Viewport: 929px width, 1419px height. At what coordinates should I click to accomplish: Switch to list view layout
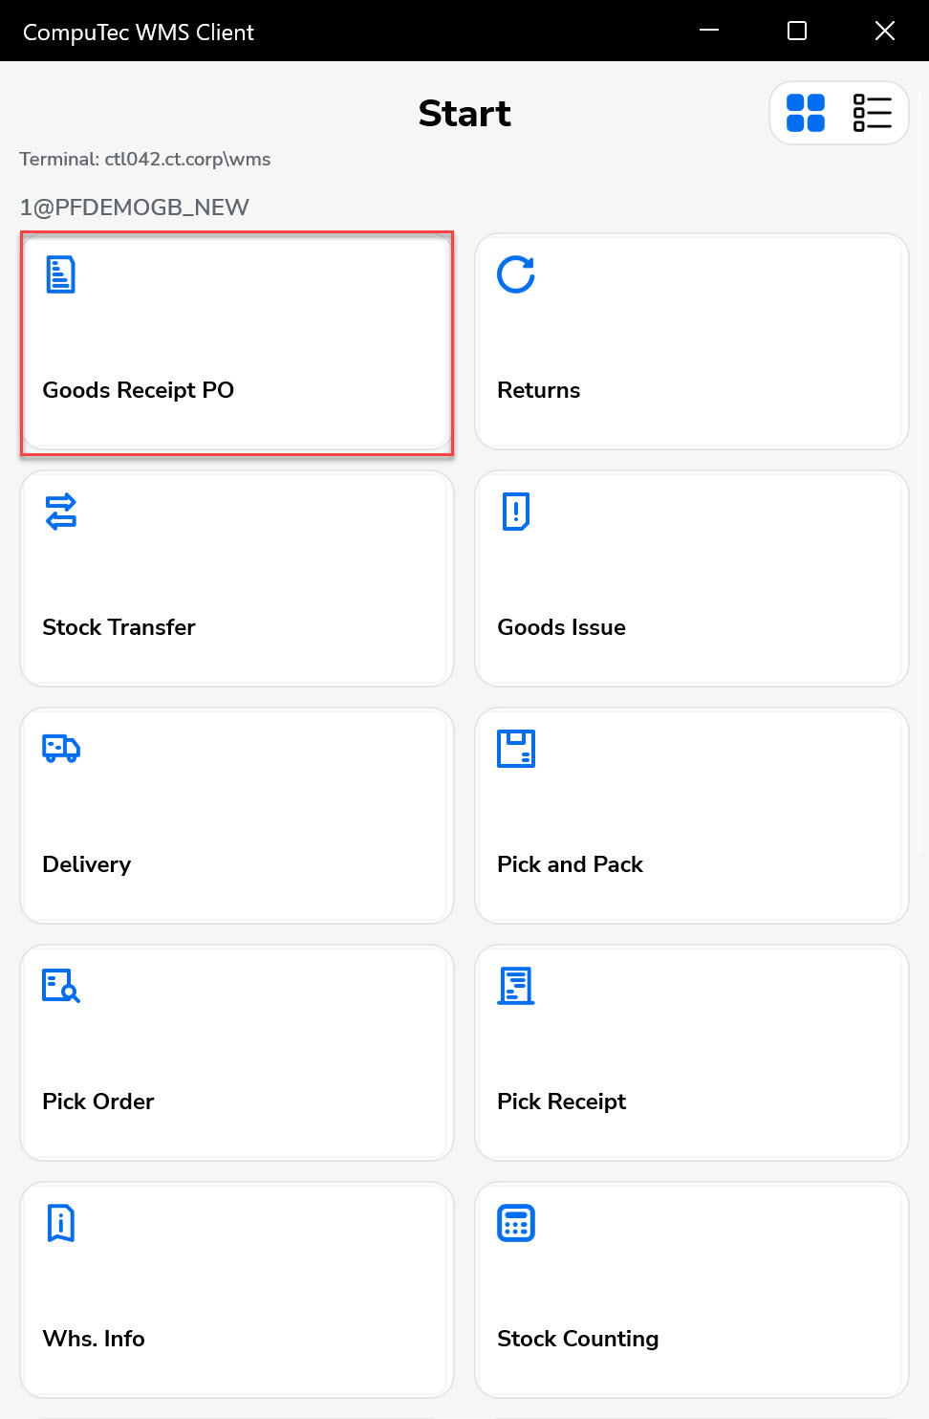click(x=872, y=113)
